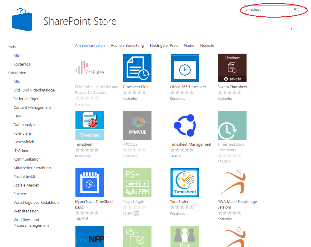
Task: Filter by CRM category
Action: [x=18, y=116]
